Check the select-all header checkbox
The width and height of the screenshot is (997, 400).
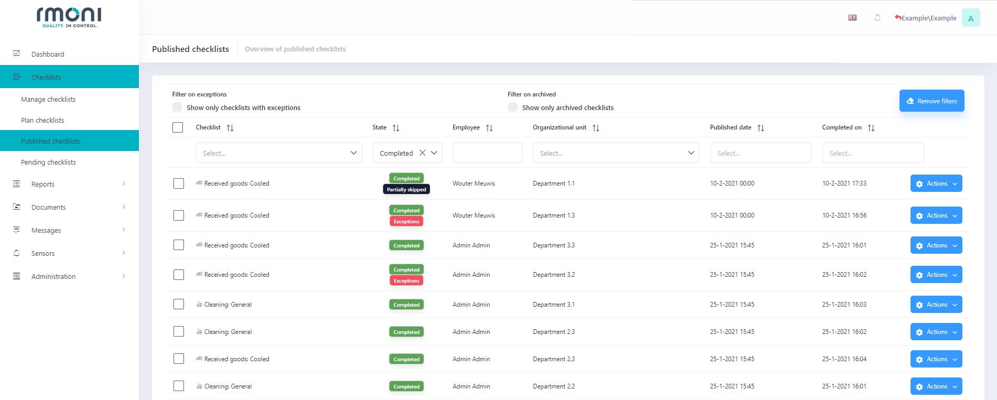pyautogui.click(x=178, y=127)
